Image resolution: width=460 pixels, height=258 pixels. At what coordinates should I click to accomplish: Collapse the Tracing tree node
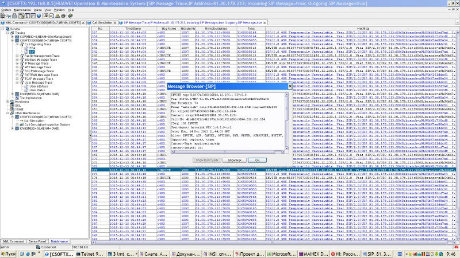coord(8,33)
